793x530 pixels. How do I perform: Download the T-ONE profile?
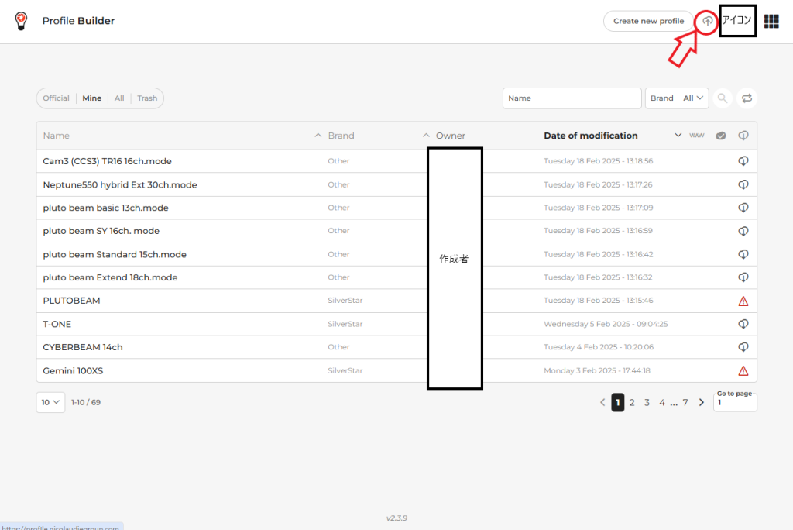click(x=743, y=324)
